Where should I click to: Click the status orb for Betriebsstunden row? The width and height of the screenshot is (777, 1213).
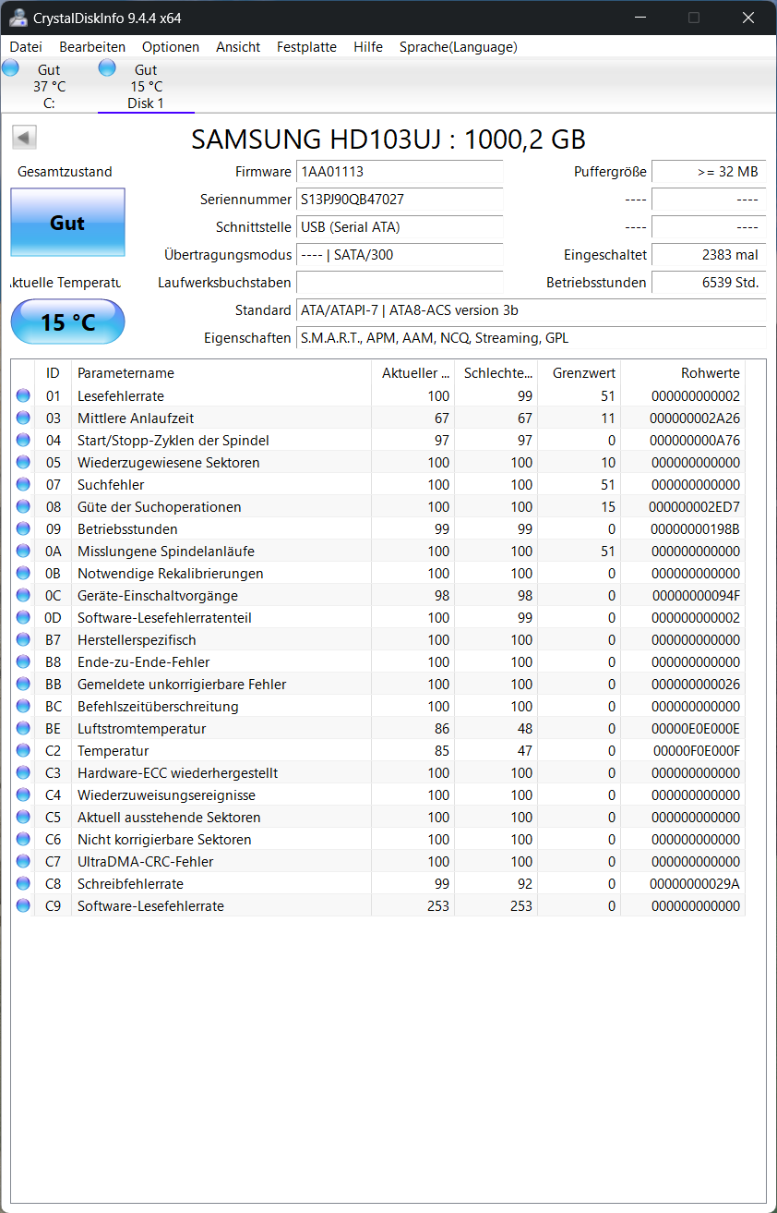coord(23,528)
